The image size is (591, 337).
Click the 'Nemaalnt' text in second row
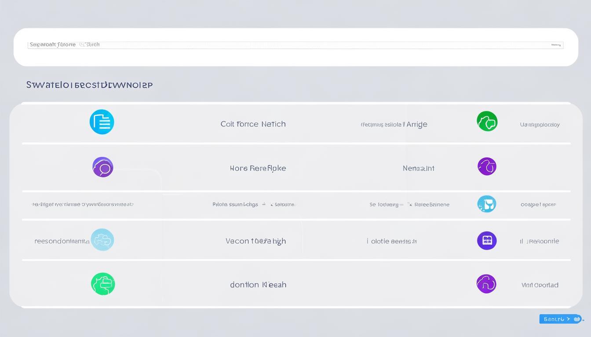point(418,168)
